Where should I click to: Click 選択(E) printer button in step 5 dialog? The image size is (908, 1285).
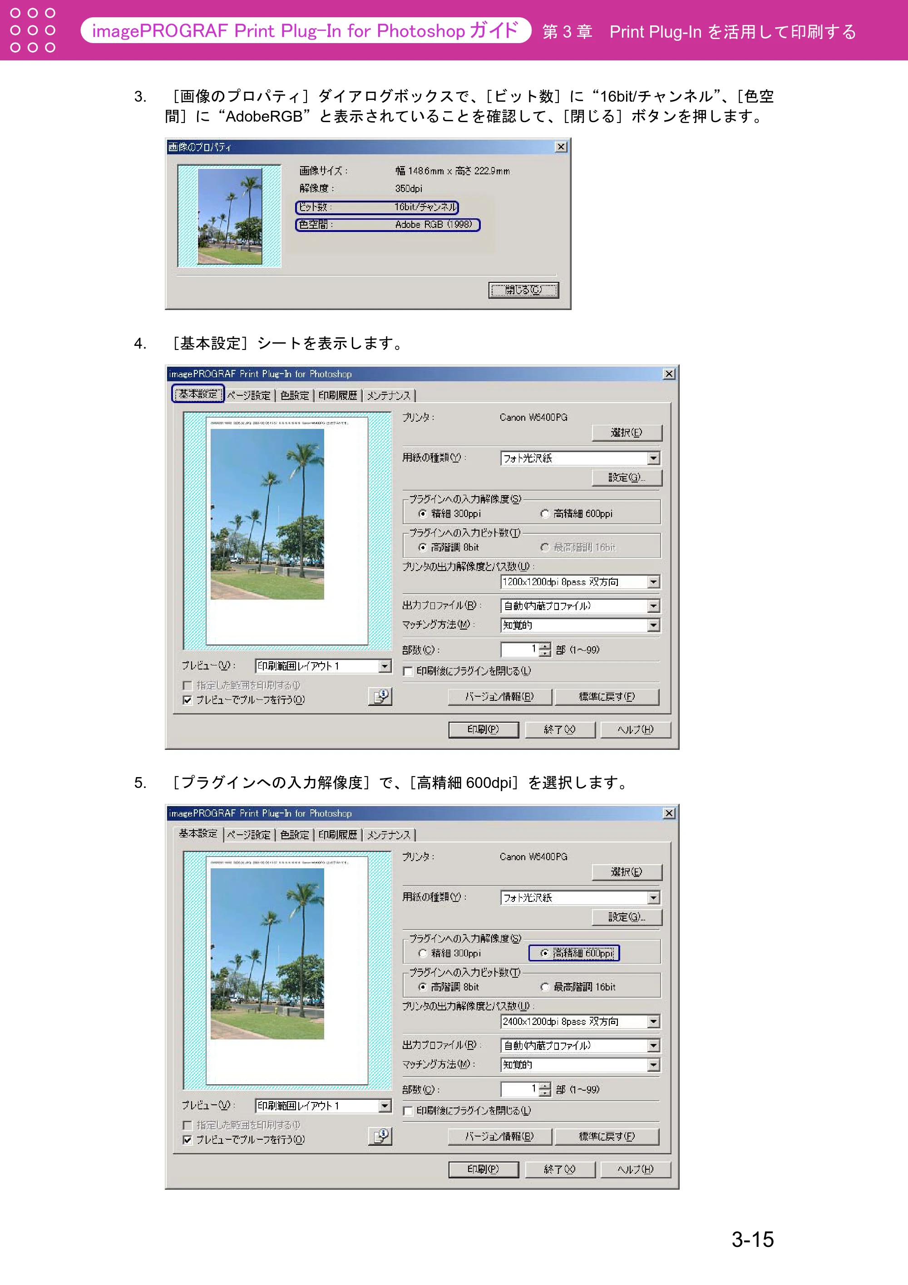pos(627,872)
